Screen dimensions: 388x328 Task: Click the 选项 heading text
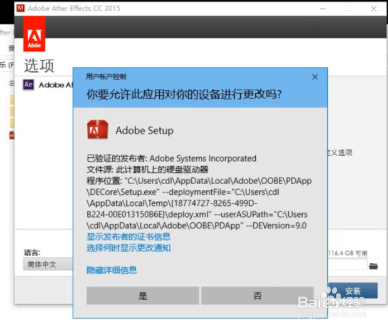39,66
